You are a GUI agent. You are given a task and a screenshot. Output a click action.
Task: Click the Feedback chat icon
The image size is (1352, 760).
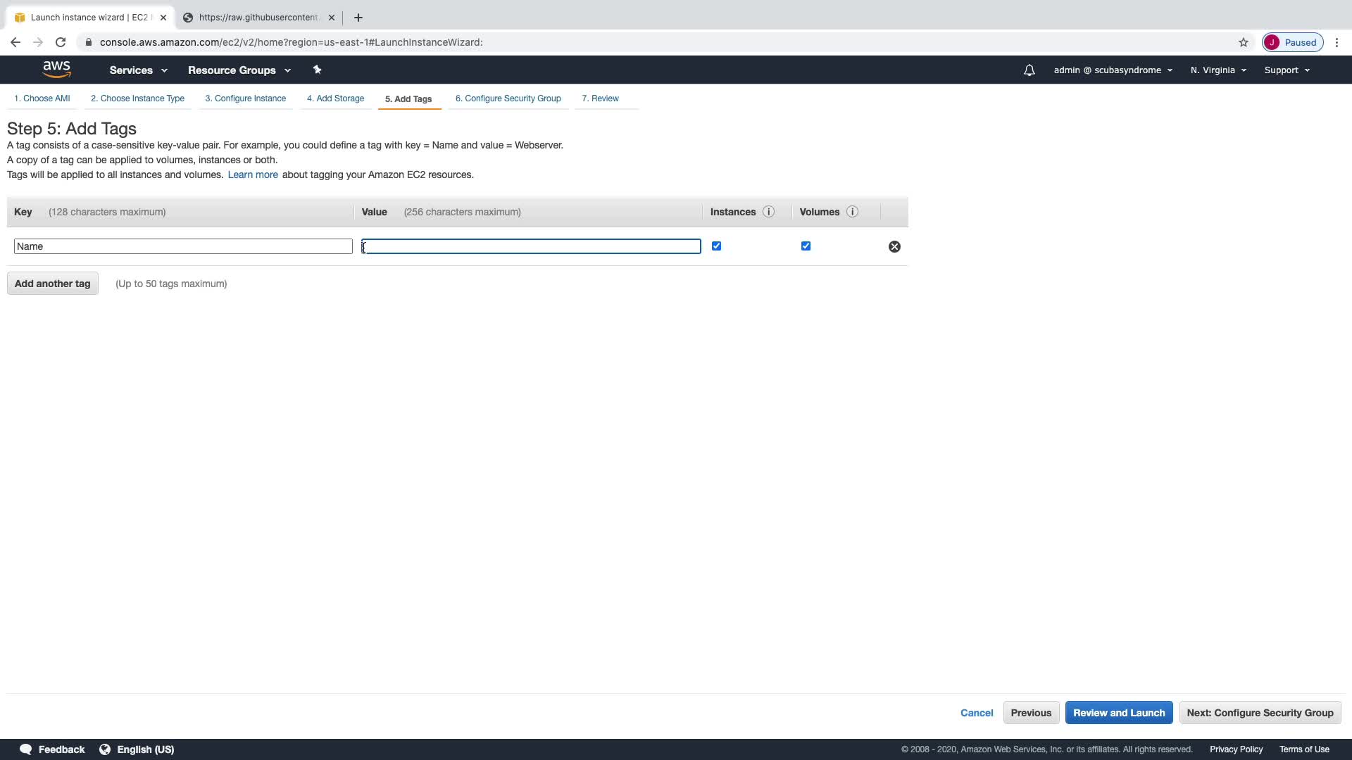(x=26, y=749)
